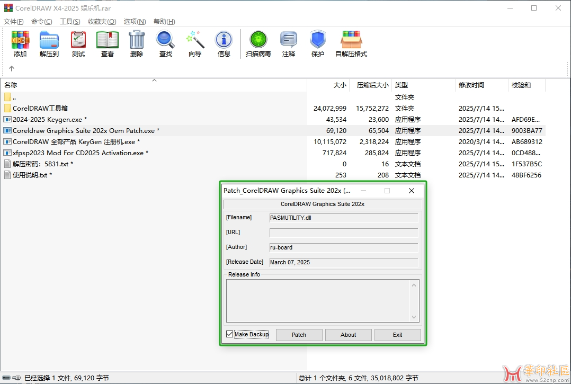The image size is (571, 384).
Task: Open the 命令(C) menu
Action: pos(41,22)
